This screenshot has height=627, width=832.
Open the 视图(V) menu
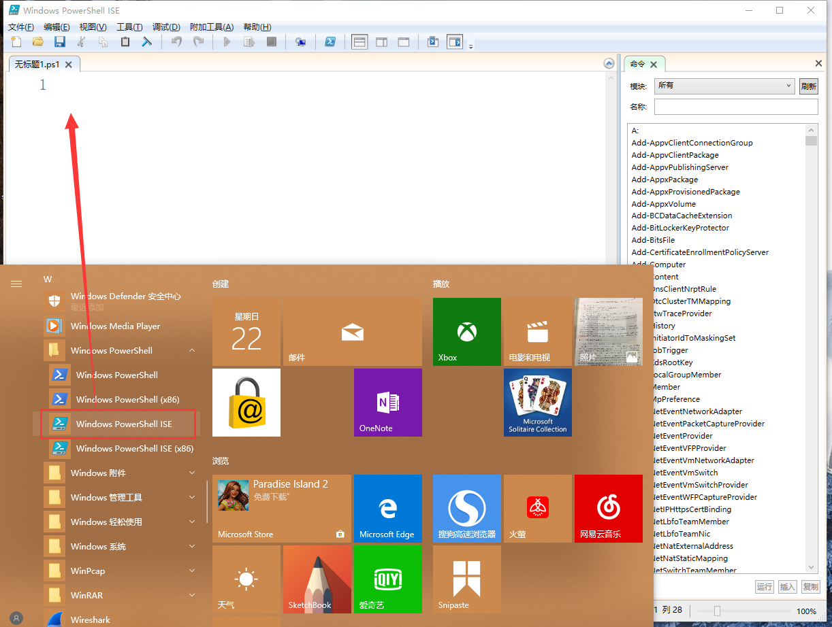point(93,27)
